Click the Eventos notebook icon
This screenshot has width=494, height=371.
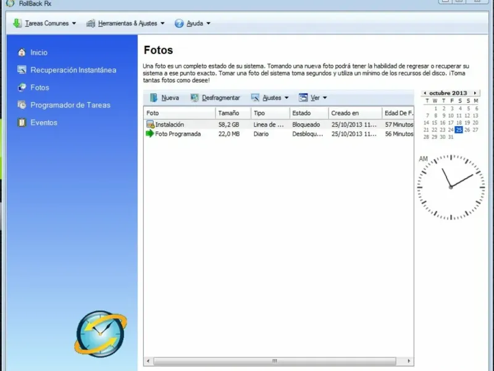[x=22, y=122]
